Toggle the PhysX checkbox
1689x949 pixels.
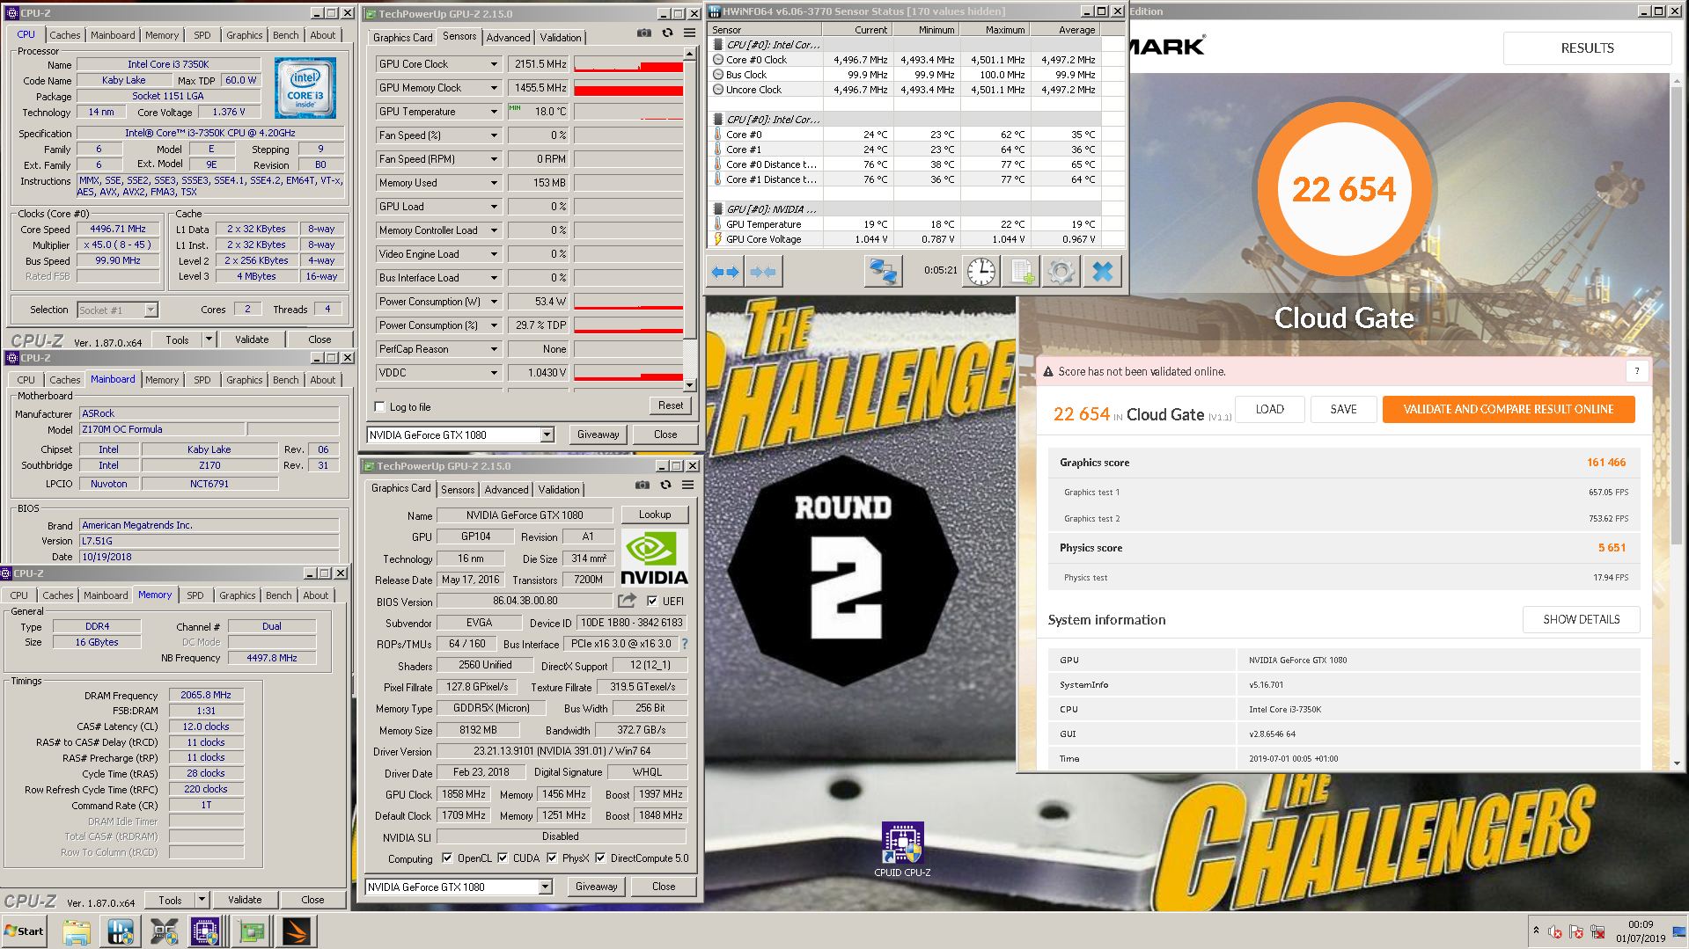(x=552, y=858)
